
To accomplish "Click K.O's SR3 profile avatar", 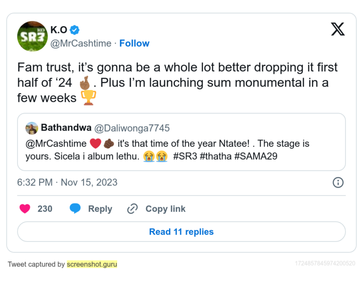I will pos(32,36).
